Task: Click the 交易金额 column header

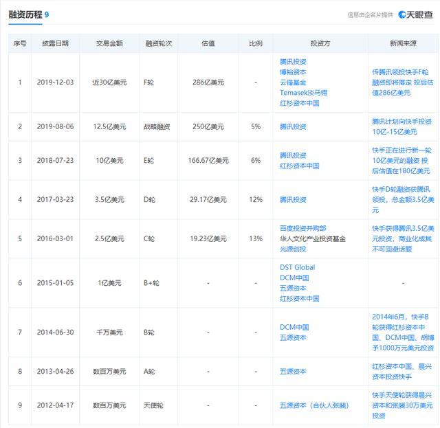Action: tap(109, 43)
